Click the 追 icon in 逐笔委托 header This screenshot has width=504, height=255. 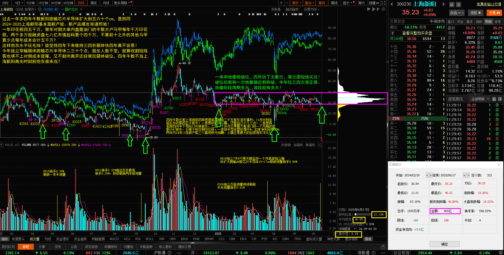coord(494,99)
